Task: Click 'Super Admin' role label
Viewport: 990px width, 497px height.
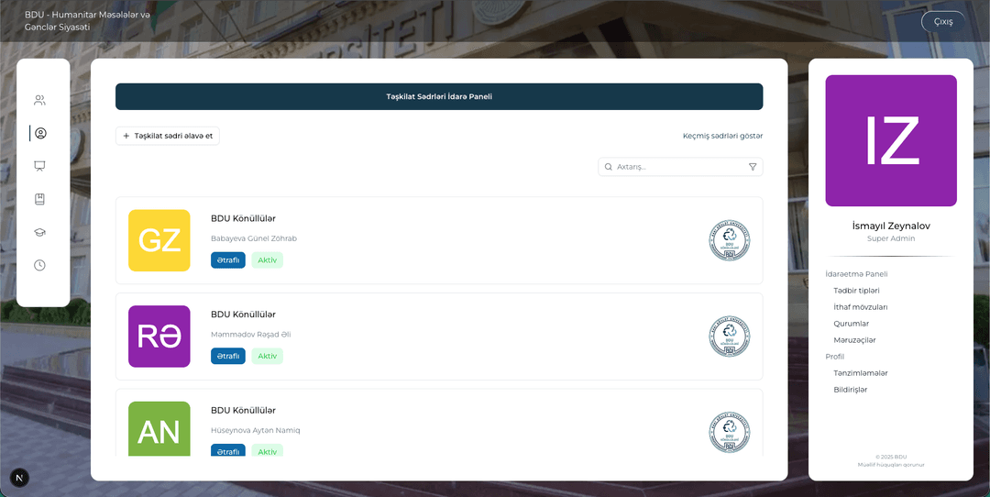Action: 891,238
